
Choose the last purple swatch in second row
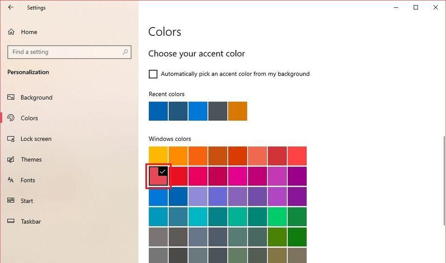click(x=297, y=176)
